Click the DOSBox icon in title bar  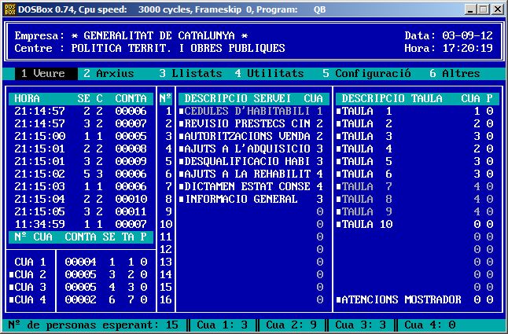[x=9, y=9]
